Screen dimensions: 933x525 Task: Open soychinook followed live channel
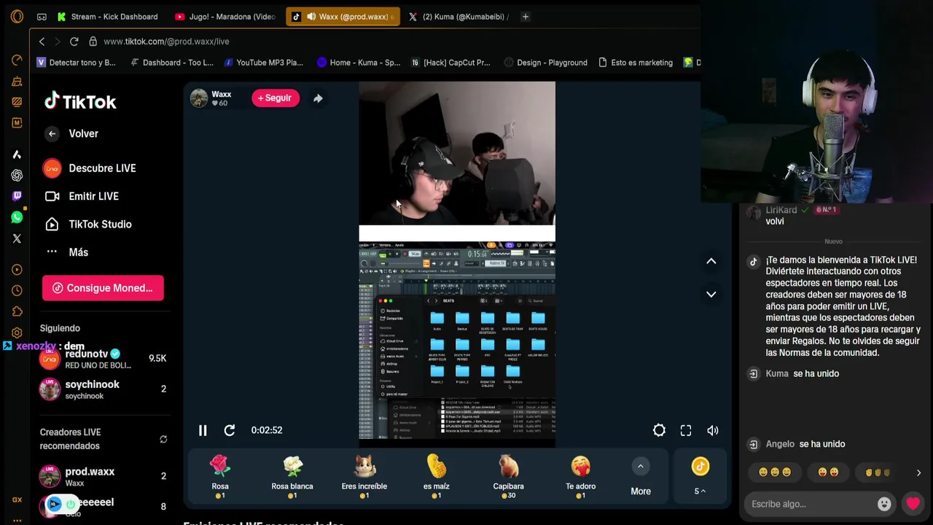click(x=103, y=389)
